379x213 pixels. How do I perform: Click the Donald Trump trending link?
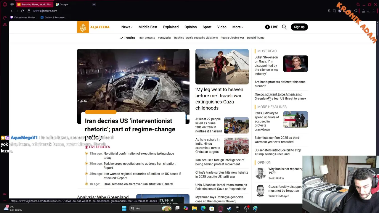(256, 38)
